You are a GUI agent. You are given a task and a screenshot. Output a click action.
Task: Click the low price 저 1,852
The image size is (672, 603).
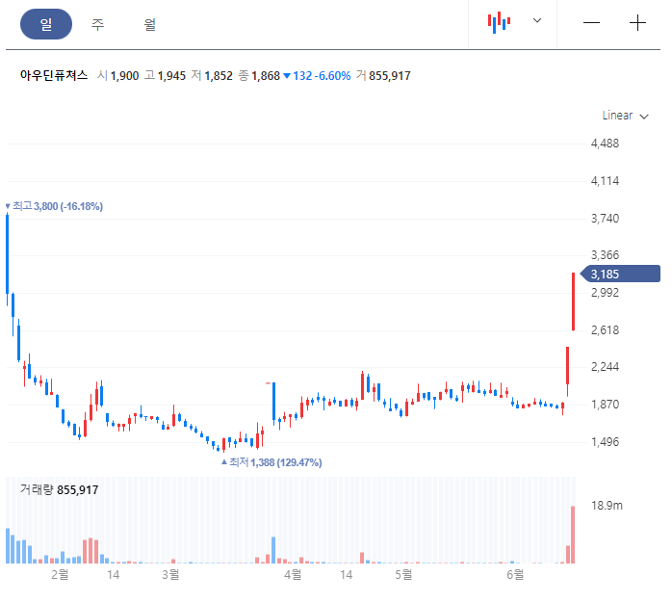tap(212, 76)
